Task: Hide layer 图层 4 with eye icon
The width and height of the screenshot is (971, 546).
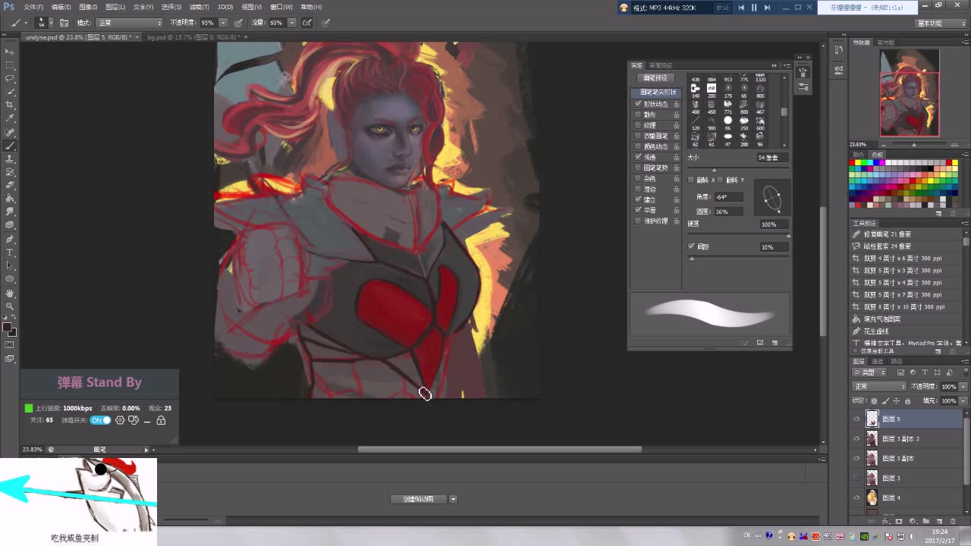Action: (856, 497)
